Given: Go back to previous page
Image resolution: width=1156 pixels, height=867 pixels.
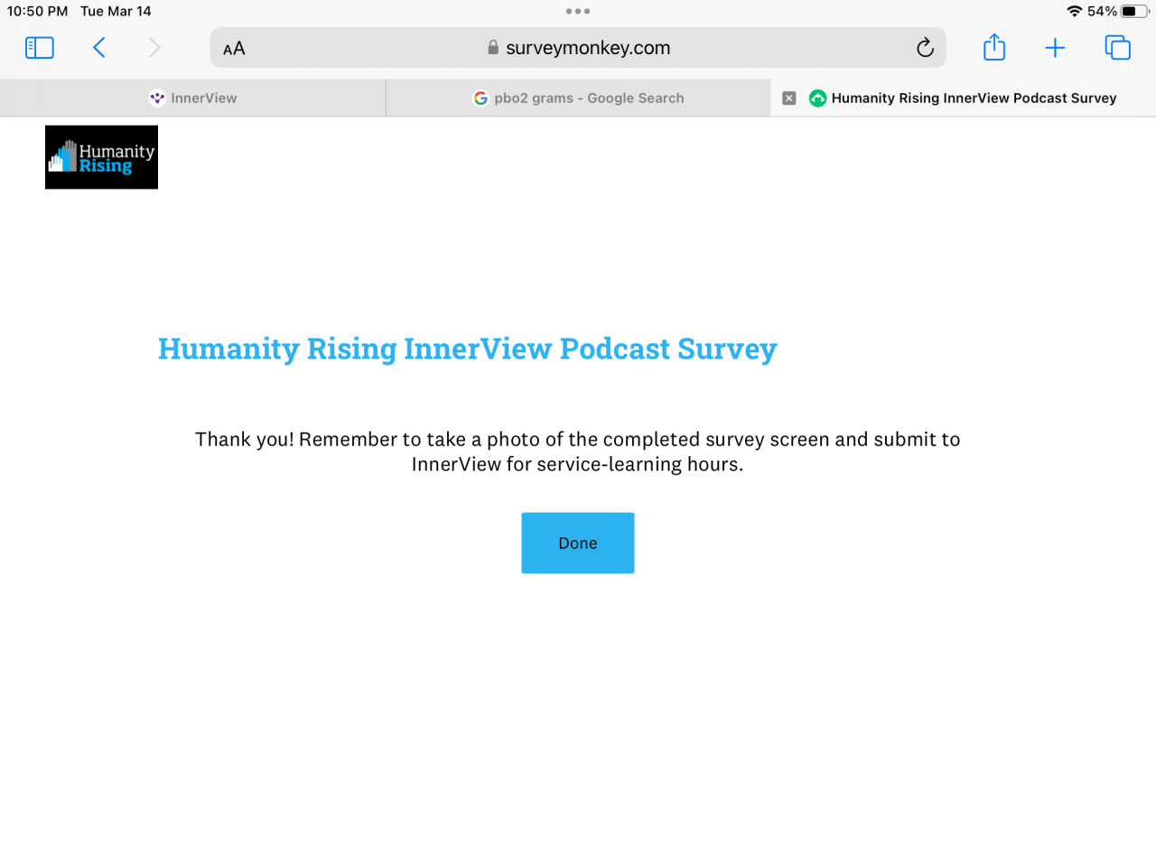Looking at the screenshot, I should point(99,48).
